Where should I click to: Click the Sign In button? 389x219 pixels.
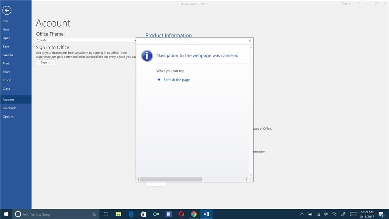click(45, 62)
